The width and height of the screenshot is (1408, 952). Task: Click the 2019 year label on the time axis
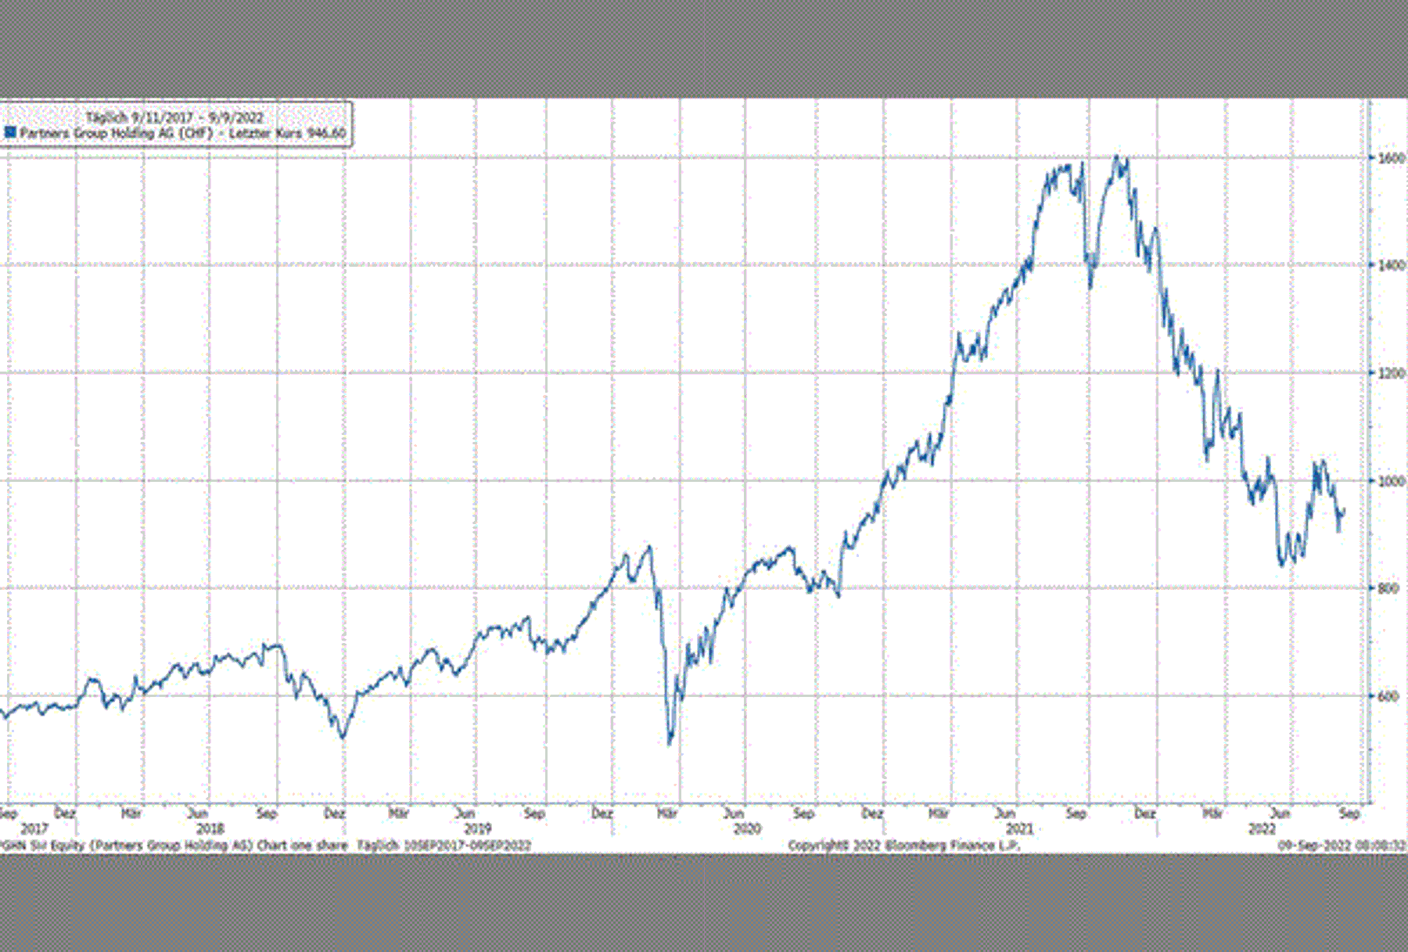coord(477,828)
